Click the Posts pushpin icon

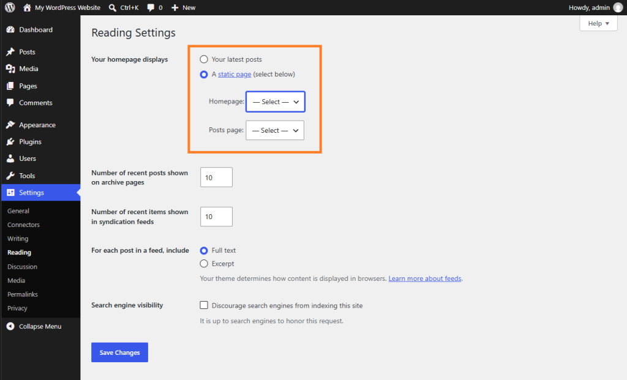click(10, 52)
